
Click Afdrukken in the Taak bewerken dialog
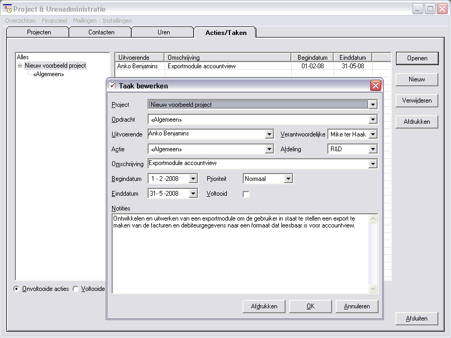(264, 306)
